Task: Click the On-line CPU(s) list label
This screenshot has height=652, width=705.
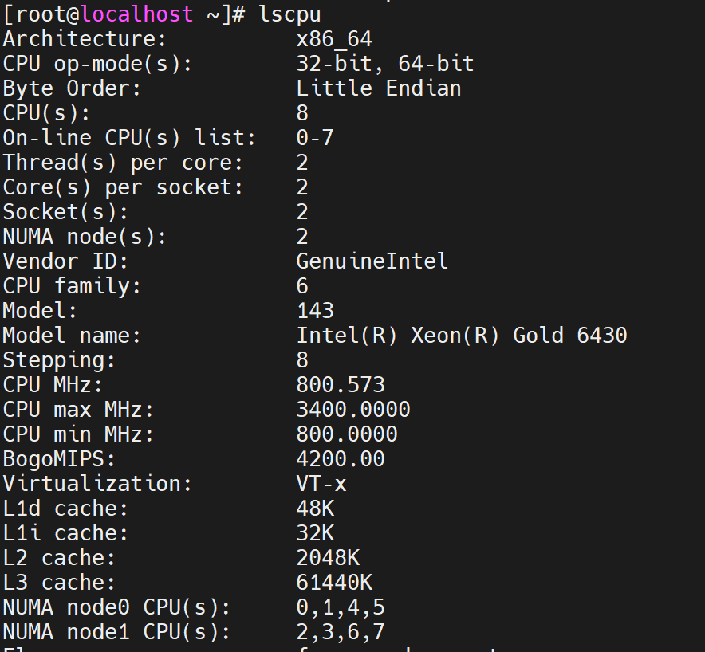Action: pos(129,138)
